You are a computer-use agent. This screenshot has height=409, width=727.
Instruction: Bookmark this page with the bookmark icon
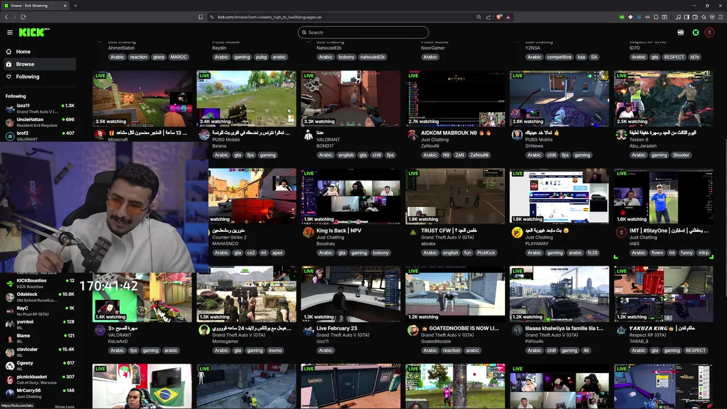coord(200,17)
